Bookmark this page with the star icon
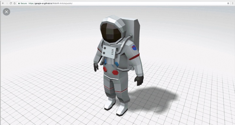This screenshot has height=125, width=235. (228, 3)
